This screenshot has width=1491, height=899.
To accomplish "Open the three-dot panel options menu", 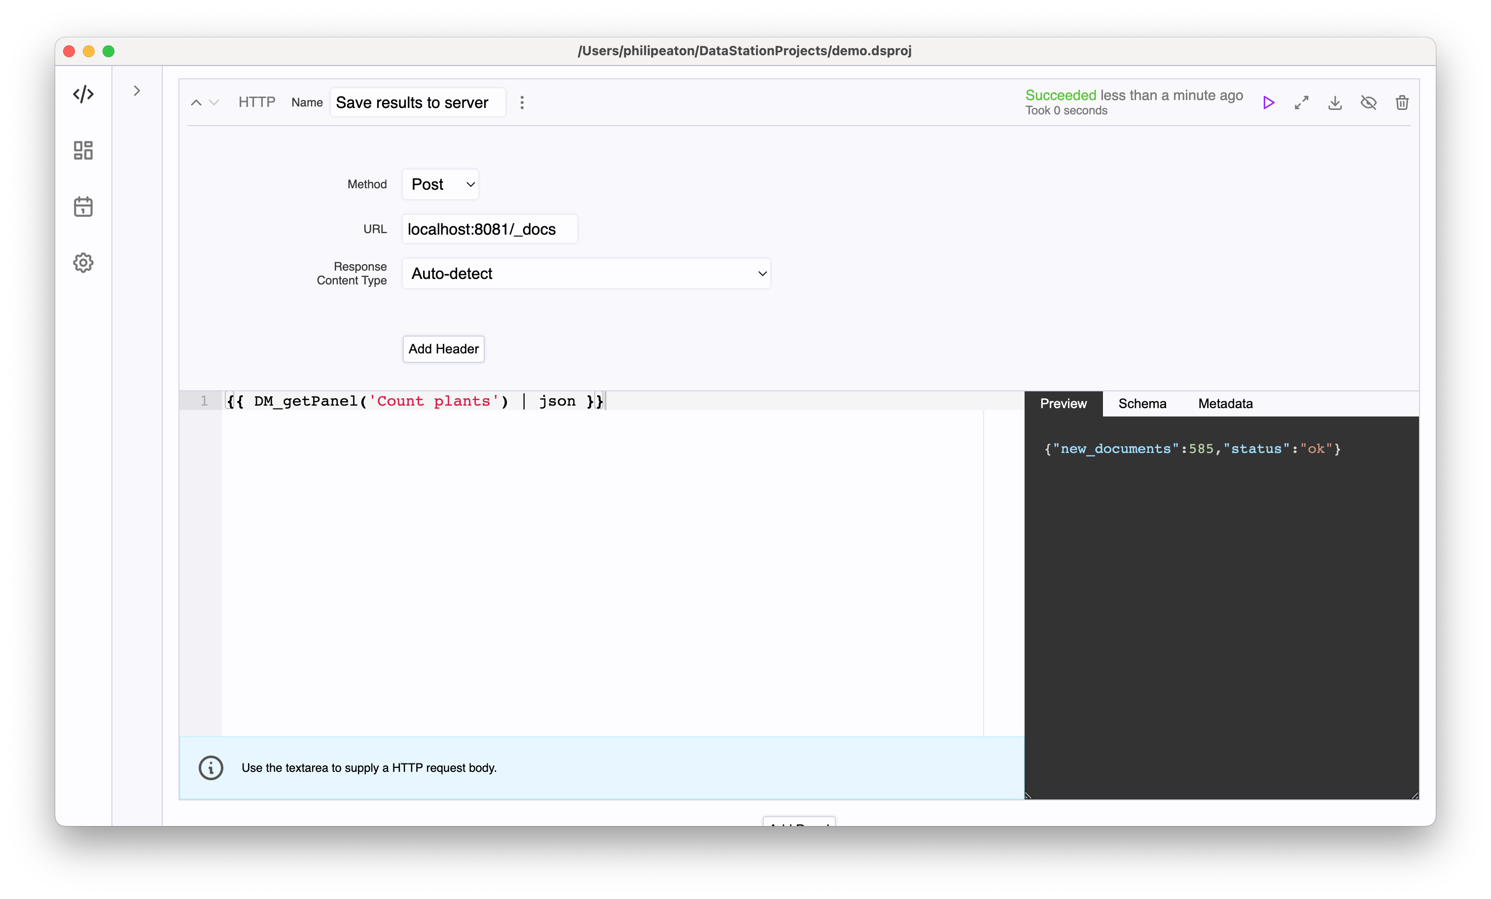I will [522, 103].
